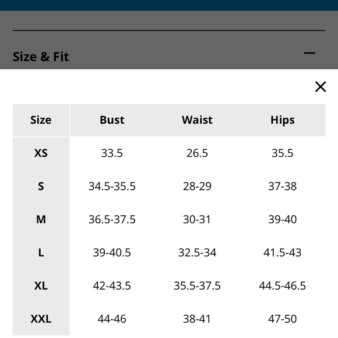Click the large bust value 39-40.5

click(112, 253)
